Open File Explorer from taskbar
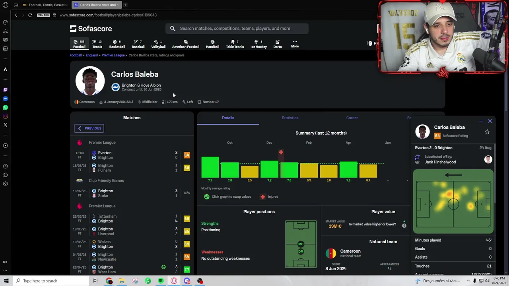The image size is (509, 286). [122, 281]
